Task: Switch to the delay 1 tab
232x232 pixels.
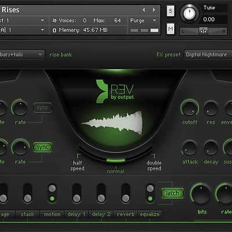Action: click(x=77, y=214)
